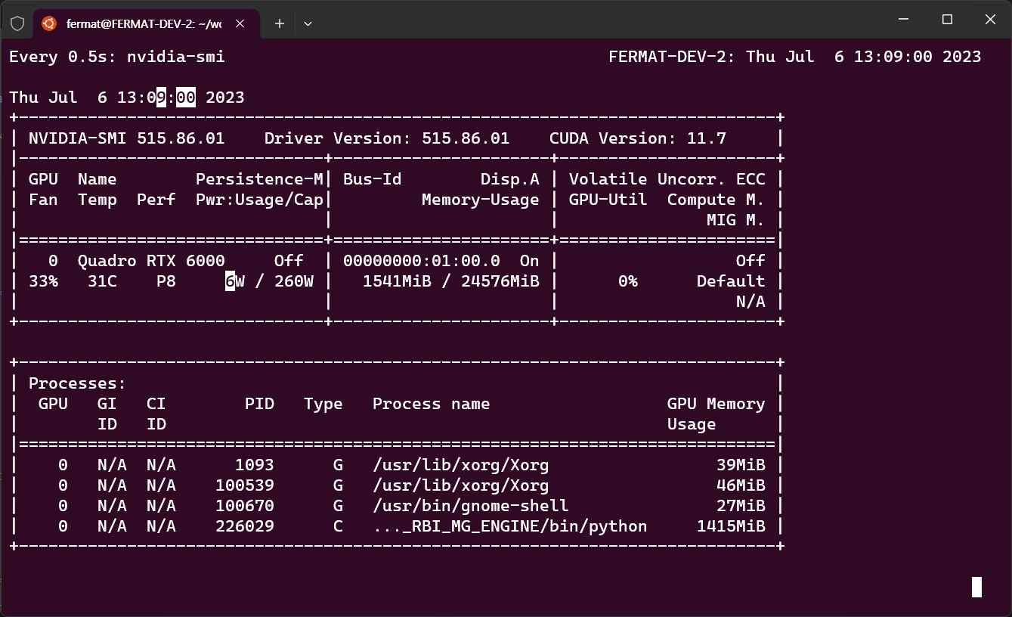Click the 1415MiB memory usage value
This screenshot has height=617, width=1012.
(x=731, y=526)
